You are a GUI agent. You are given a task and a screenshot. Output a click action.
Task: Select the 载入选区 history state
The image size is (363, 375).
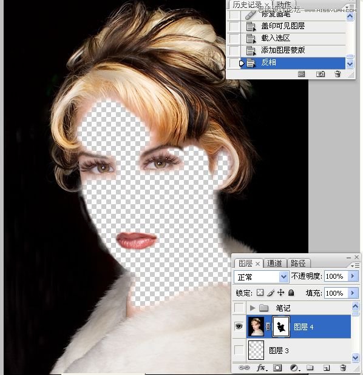point(293,38)
